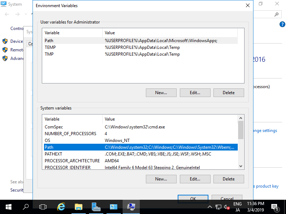This screenshot has width=286, height=214.
Task: Open the Start menu
Action: pos(8,207)
